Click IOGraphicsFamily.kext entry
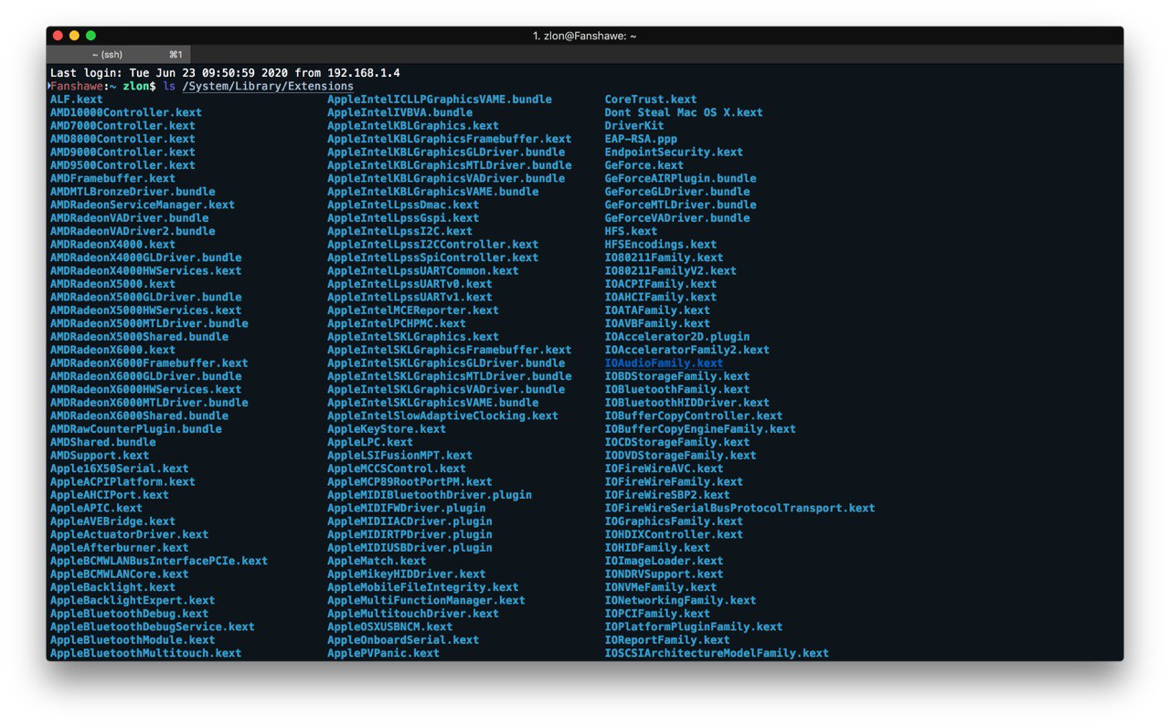Screen dimensions: 1170x727 [x=674, y=522]
